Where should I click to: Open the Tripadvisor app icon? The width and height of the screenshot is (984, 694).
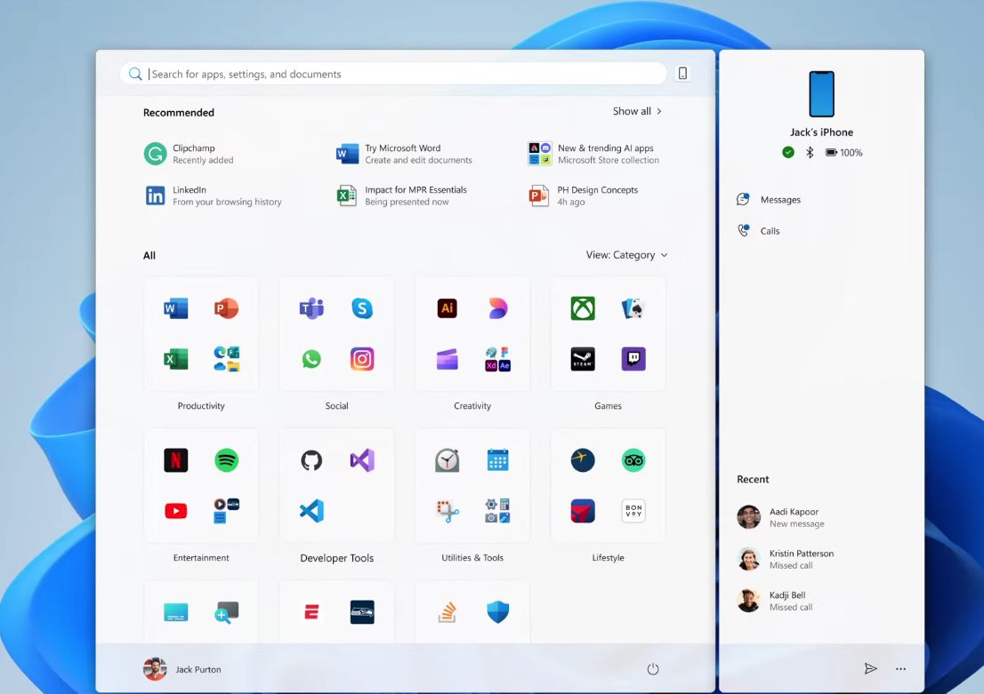tap(633, 460)
